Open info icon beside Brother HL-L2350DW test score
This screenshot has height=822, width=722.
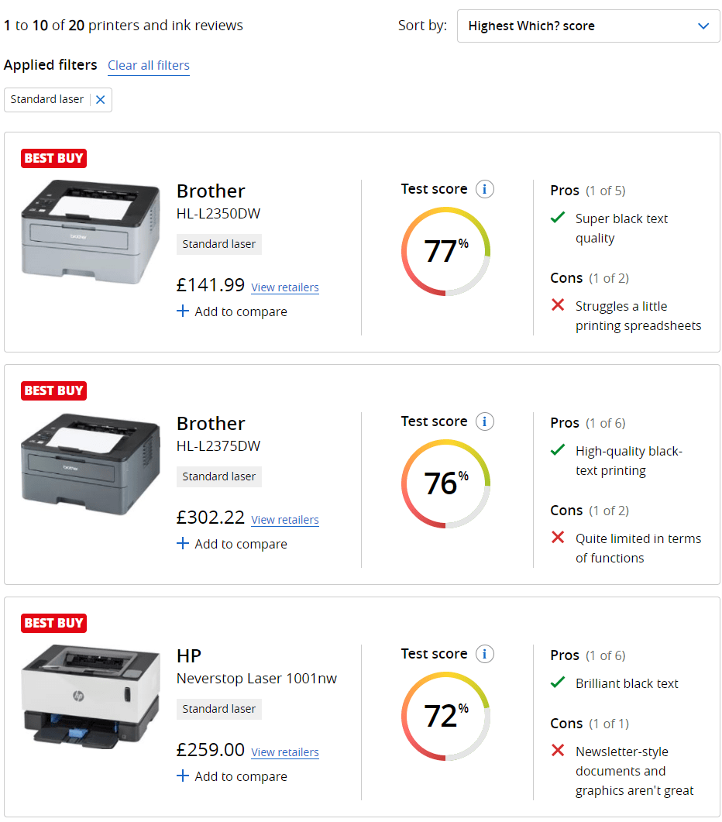(485, 189)
